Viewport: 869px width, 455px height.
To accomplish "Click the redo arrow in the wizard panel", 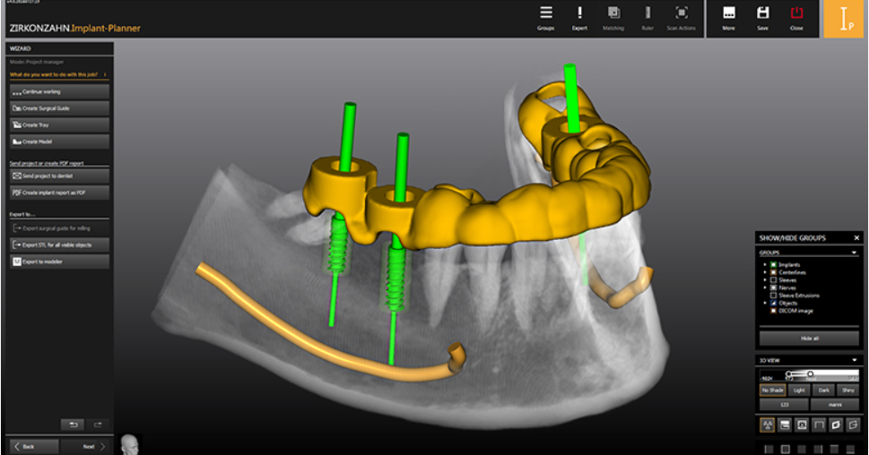I will tap(98, 425).
